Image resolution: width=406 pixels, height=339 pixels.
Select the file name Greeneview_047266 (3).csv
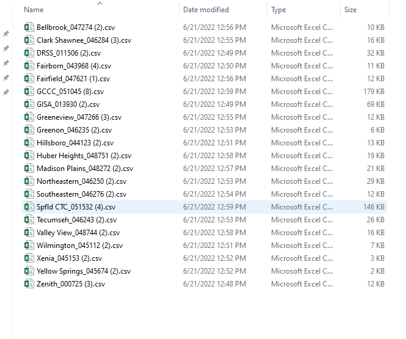click(x=79, y=117)
